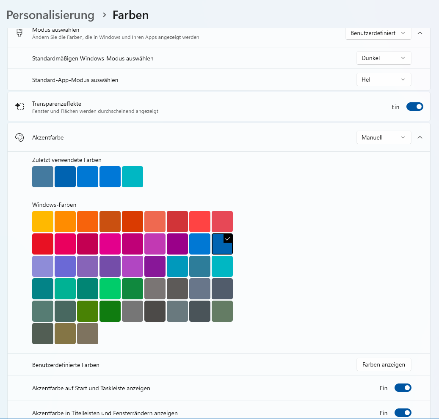The image size is (439, 419).
Task: Collapse the Akzentfarbe section chevron
Action: point(420,137)
